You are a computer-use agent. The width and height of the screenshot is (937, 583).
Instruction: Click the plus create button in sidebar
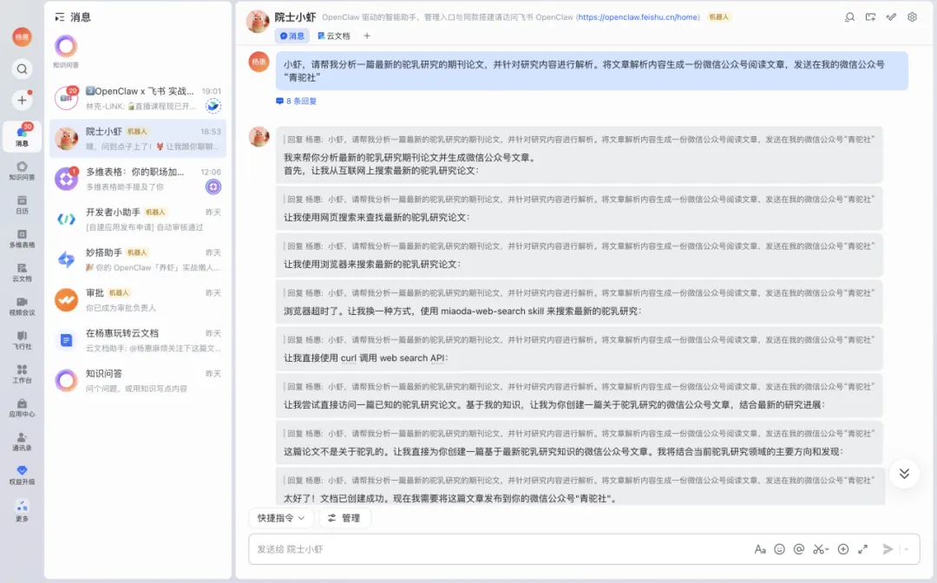(x=22, y=101)
